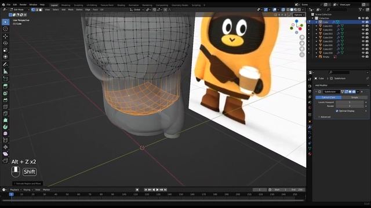Screen dimensions: 371x208
Task: Toggle Empty object visibility eye
Action: 363,57
